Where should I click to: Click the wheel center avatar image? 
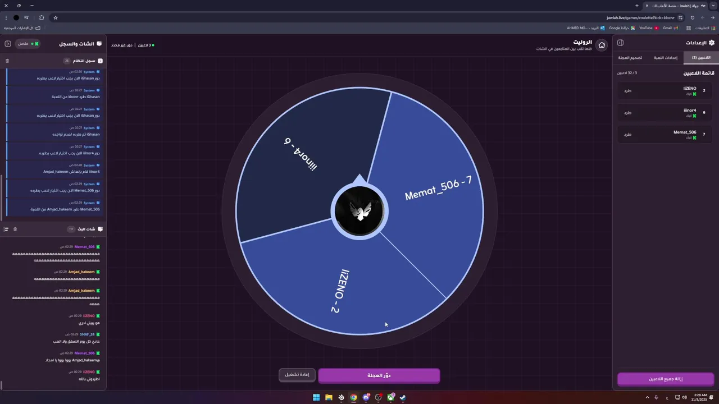[x=359, y=212]
